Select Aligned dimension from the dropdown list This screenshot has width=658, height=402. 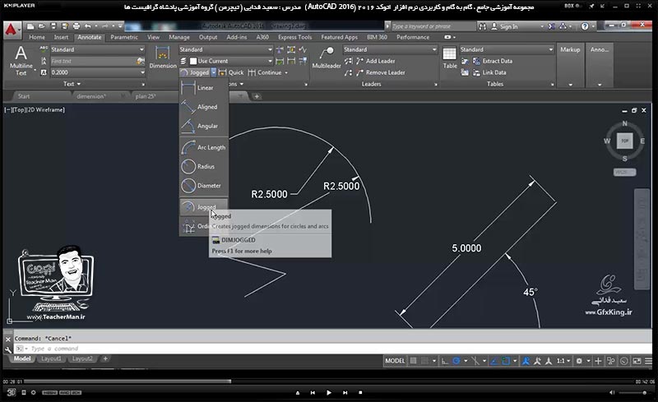(204, 107)
